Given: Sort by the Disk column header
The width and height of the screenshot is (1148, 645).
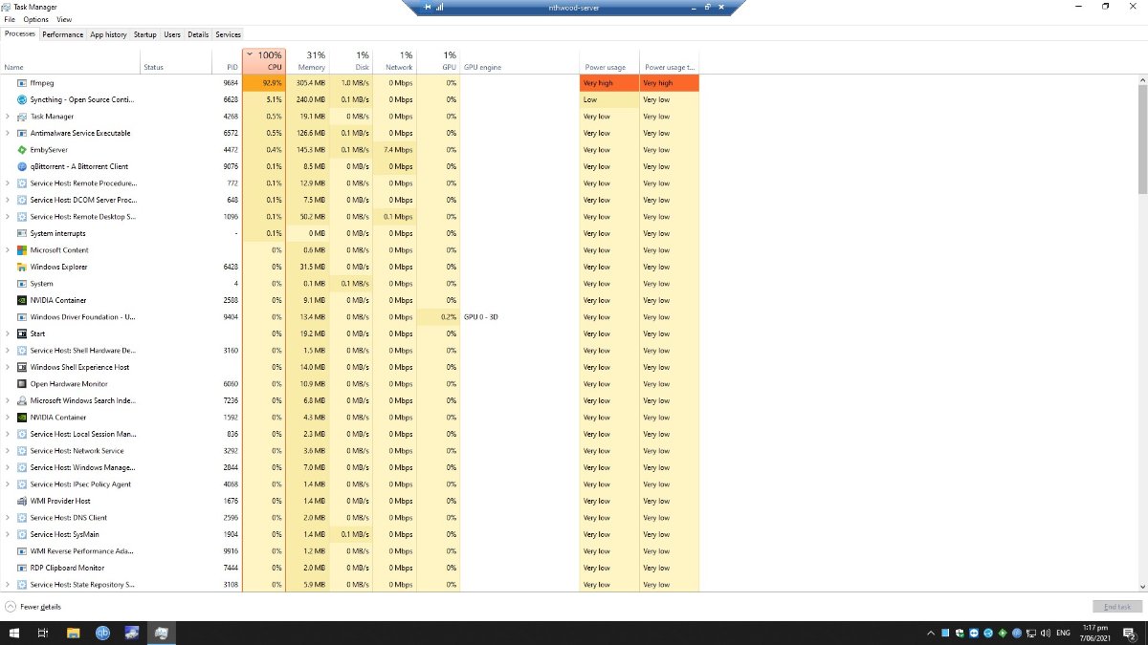Looking at the screenshot, I should [351, 61].
